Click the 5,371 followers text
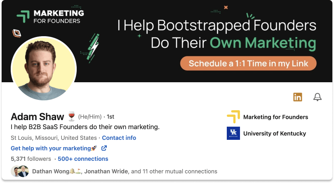334x183 pixels. (31, 159)
